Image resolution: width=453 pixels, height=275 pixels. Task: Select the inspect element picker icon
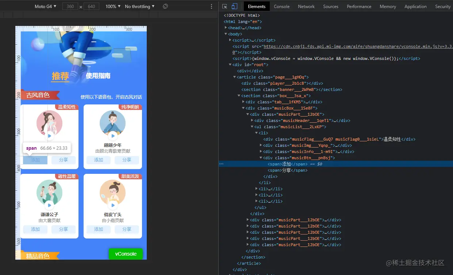click(225, 6)
